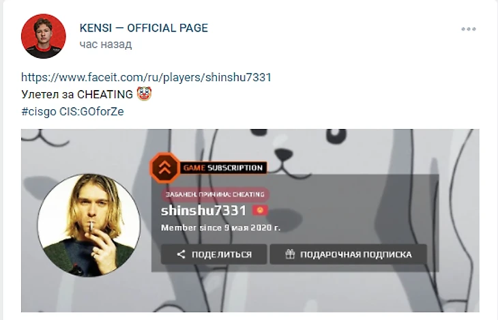The width and height of the screenshot is (498, 320).
Task: Click the clown emoji in the post
Action: pyautogui.click(x=144, y=93)
